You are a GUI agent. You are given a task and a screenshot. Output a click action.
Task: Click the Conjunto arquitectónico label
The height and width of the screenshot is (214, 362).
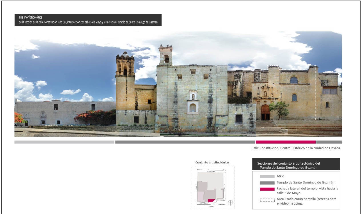point(212,162)
